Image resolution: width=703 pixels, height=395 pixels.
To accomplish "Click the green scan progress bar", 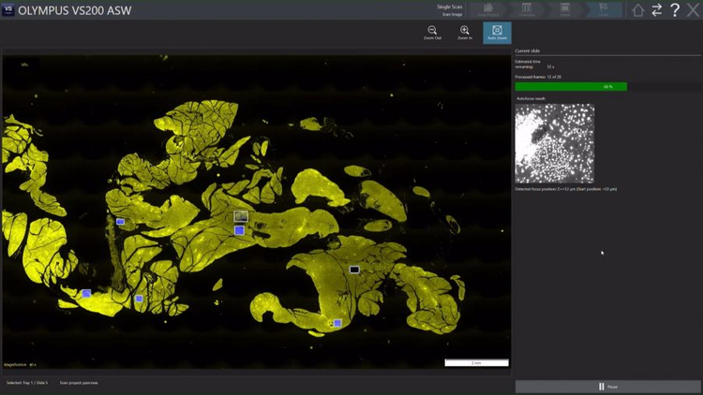I will 571,86.
